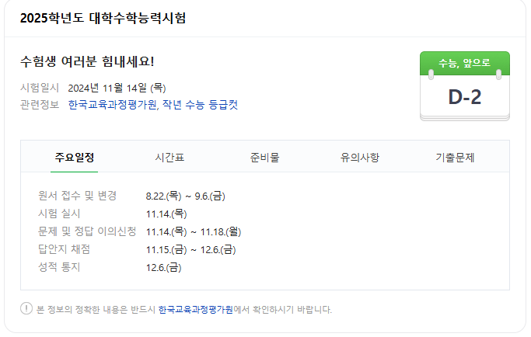Click the 한국교육과정평가원 link in the footer notice
Viewport: 531px width, 337px height.
point(194,310)
